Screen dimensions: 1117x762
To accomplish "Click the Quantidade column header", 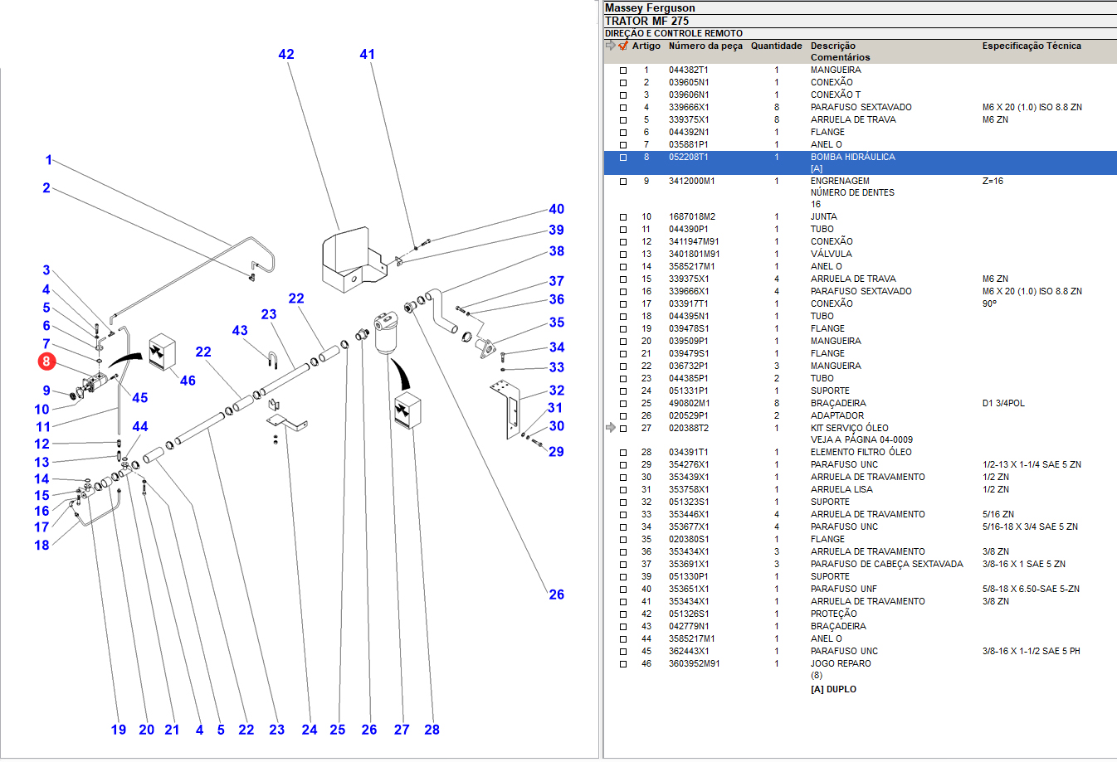I will tap(776, 46).
